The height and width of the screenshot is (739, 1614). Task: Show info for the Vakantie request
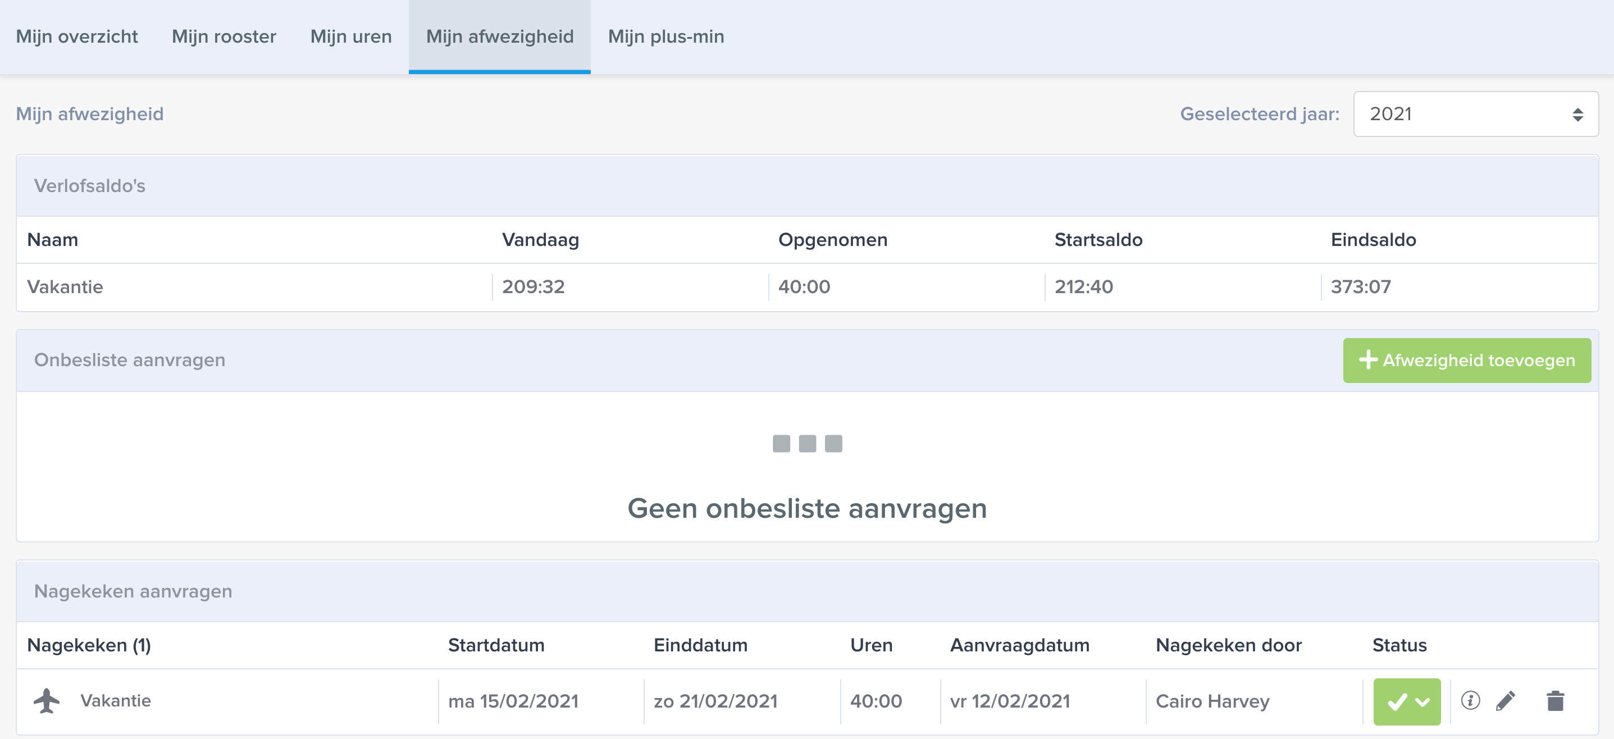point(1471,700)
